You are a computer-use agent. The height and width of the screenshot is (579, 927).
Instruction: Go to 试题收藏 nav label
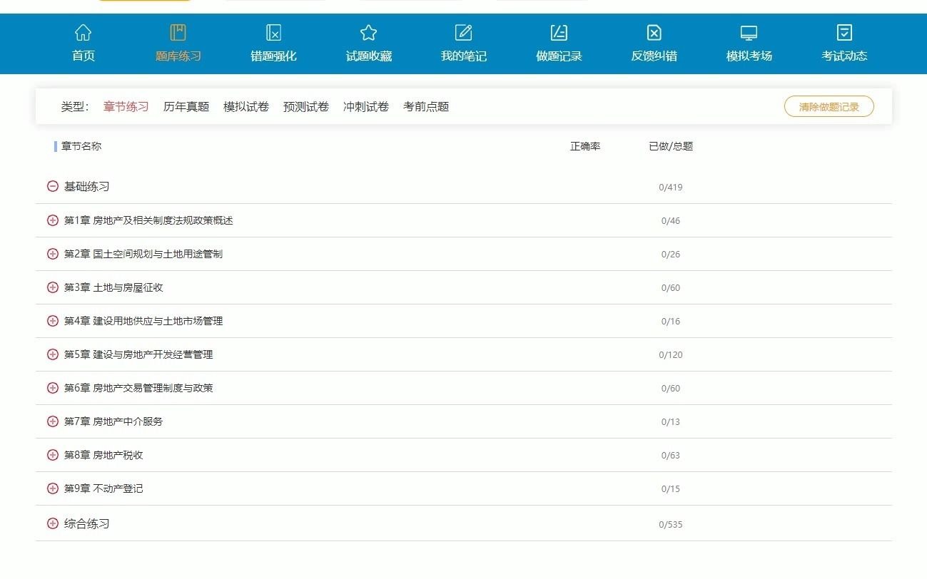(x=369, y=56)
